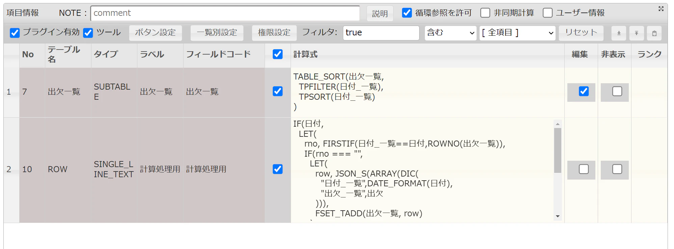Uncheck the formula checkbox in 計算処理用 row
The height and width of the screenshot is (249, 674).
coord(277,169)
